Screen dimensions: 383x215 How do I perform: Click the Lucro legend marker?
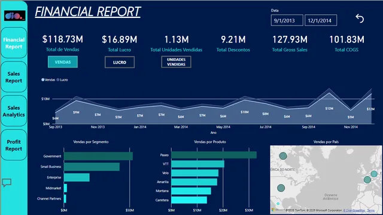[58, 79]
